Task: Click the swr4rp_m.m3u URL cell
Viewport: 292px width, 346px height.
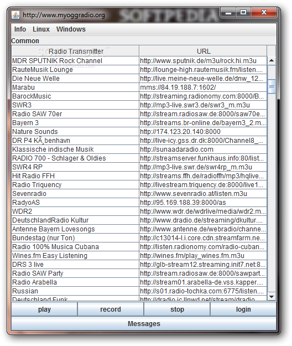Action: [203, 167]
